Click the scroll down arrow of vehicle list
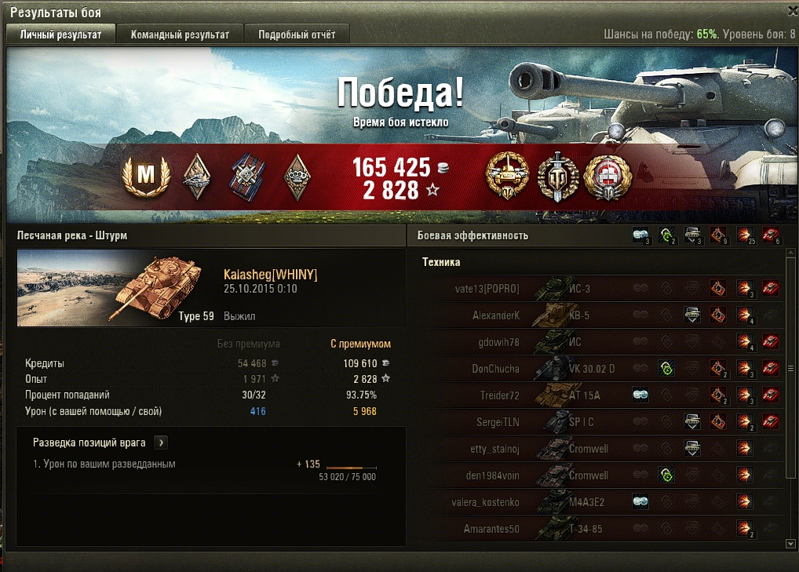The image size is (799, 572). (790, 544)
